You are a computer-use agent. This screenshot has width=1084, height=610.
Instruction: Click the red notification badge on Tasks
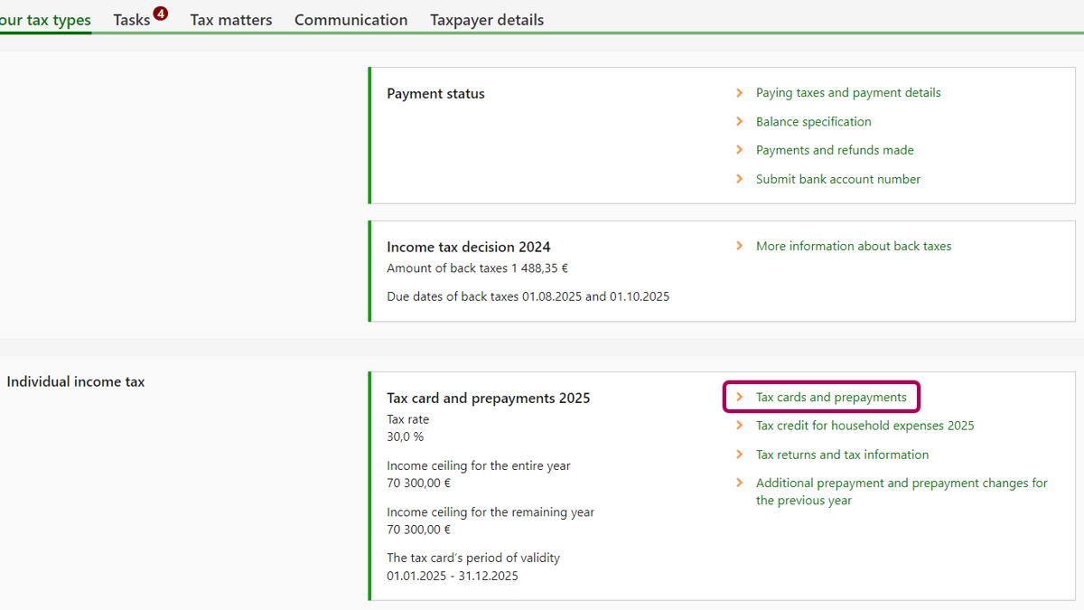coord(161,14)
